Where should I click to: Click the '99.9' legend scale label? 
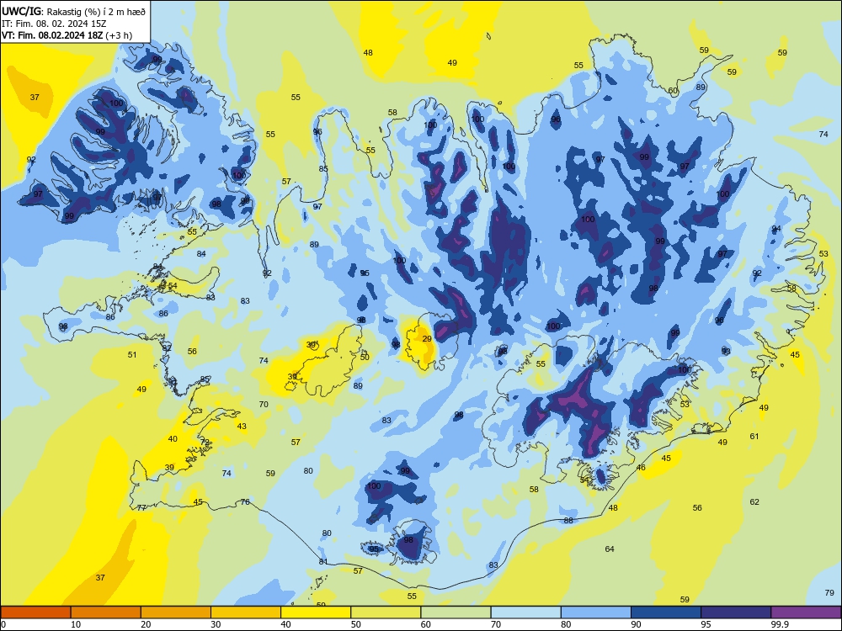tap(780, 624)
